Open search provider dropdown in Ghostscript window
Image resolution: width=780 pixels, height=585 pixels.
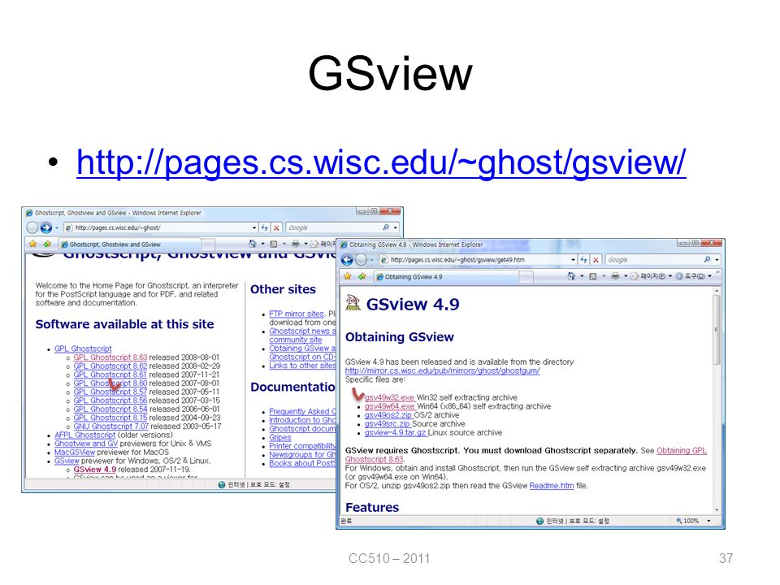tap(396, 227)
